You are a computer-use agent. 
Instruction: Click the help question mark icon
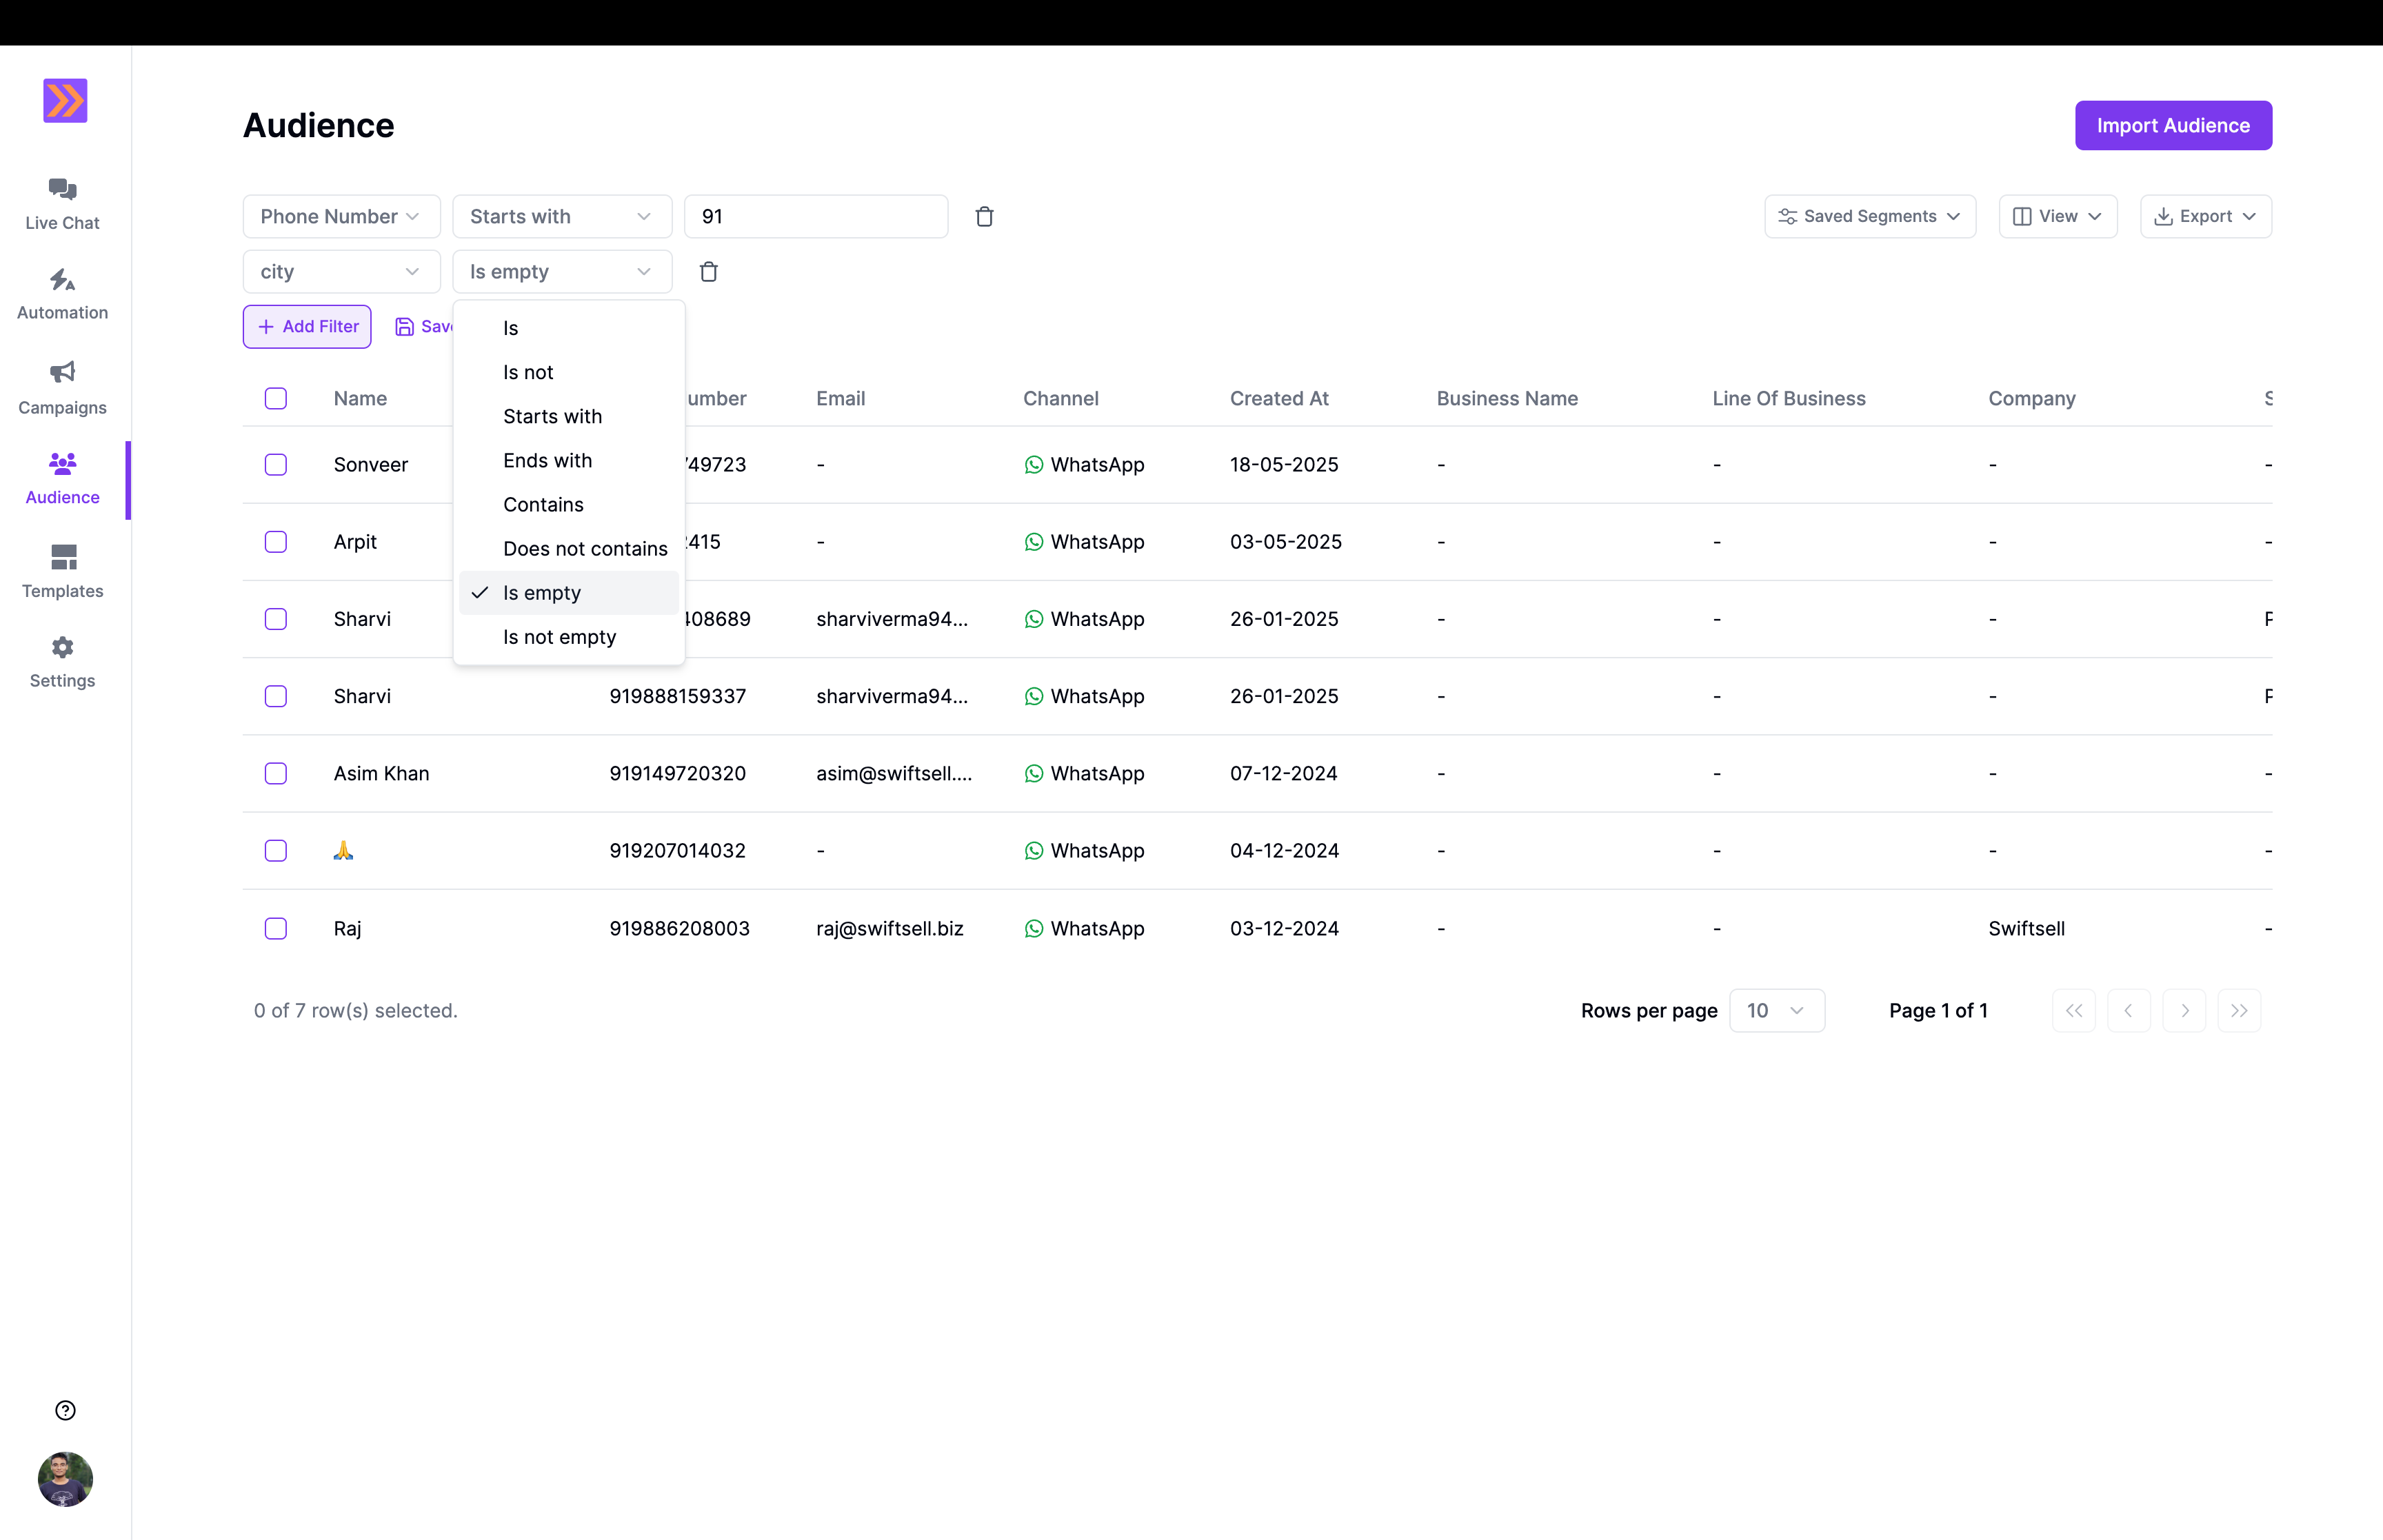64,1410
